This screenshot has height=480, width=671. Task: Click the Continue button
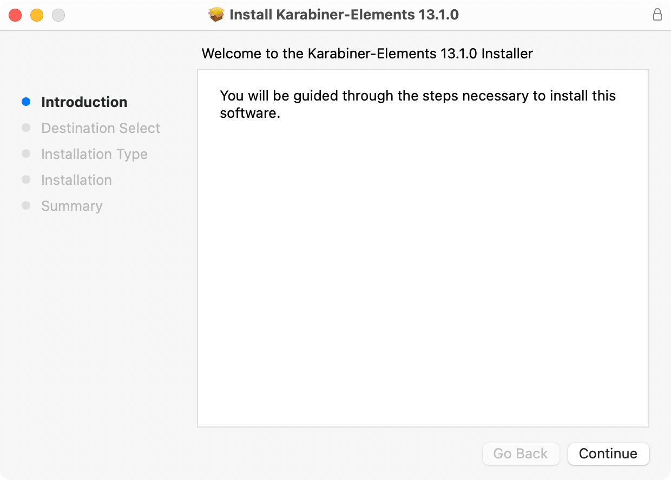click(x=608, y=454)
